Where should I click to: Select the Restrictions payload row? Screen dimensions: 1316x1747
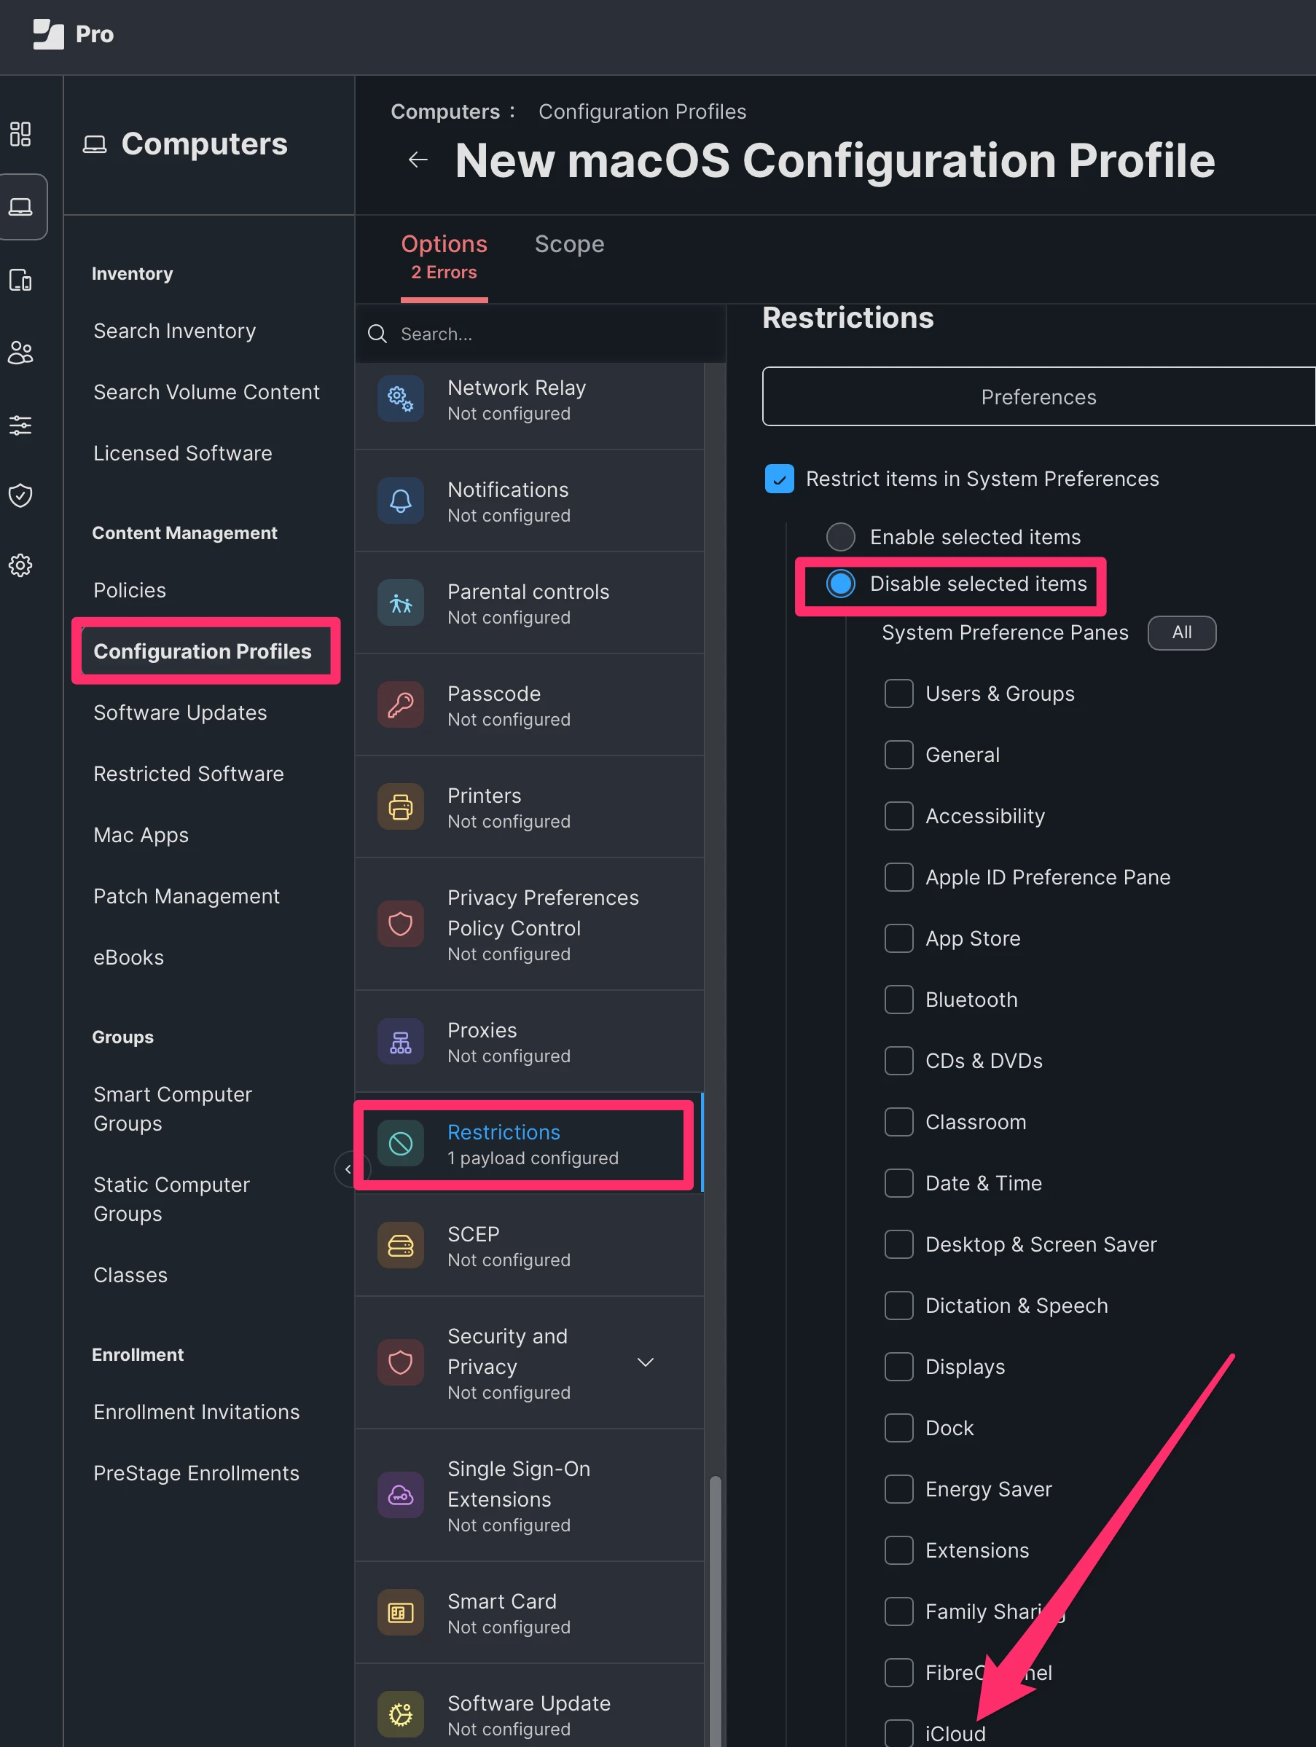528,1144
